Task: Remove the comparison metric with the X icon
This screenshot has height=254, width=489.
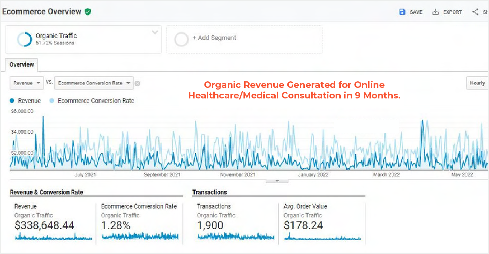Action: click(137, 83)
